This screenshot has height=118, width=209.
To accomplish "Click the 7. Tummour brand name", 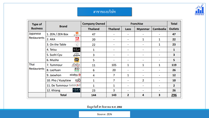I will pos(55,65).
